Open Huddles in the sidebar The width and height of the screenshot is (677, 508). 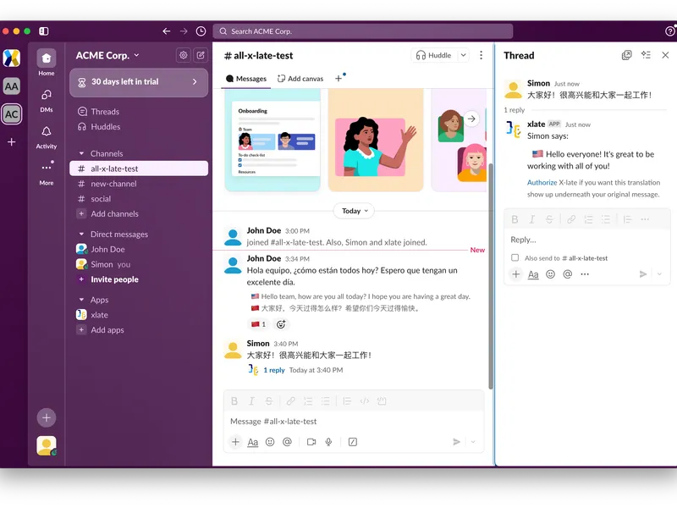tap(105, 126)
